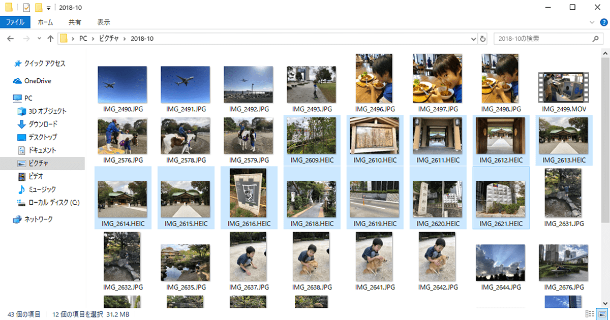This screenshot has height=320, width=610.
Task: Switch to details view layout icon
Action: (x=590, y=314)
